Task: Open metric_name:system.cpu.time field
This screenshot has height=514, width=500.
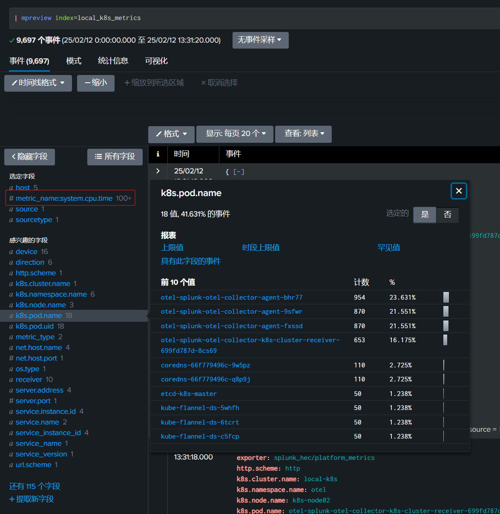Action: [x=64, y=198]
